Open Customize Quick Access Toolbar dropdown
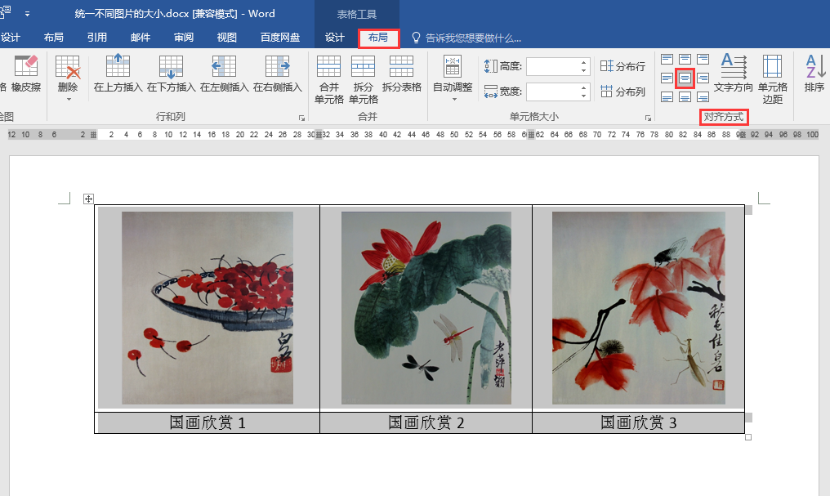Screen dimensions: 830x496 click(x=27, y=14)
